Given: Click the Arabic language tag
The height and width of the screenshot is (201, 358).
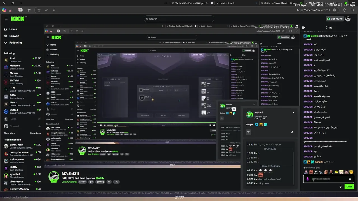Looking at the screenshot, I should (x=82, y=182).
